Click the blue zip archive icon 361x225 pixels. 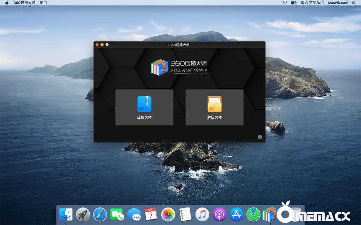tap(144, 104)
